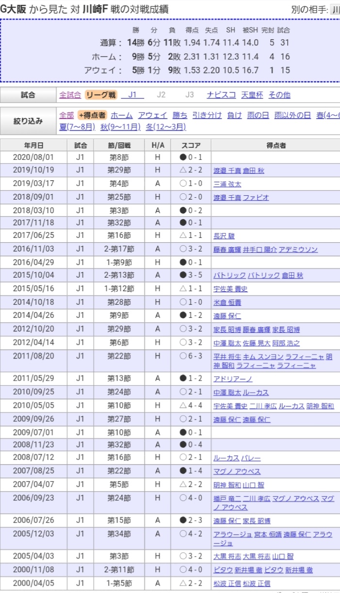
Task: Select the △4-4 score cell
Action: coord(191,406)
